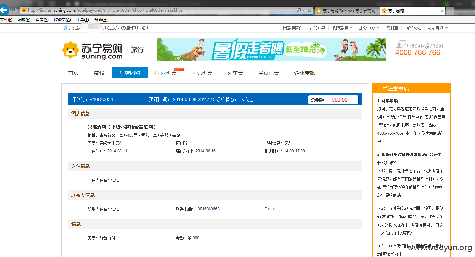Click the order number V10020054

click(101, 99)
